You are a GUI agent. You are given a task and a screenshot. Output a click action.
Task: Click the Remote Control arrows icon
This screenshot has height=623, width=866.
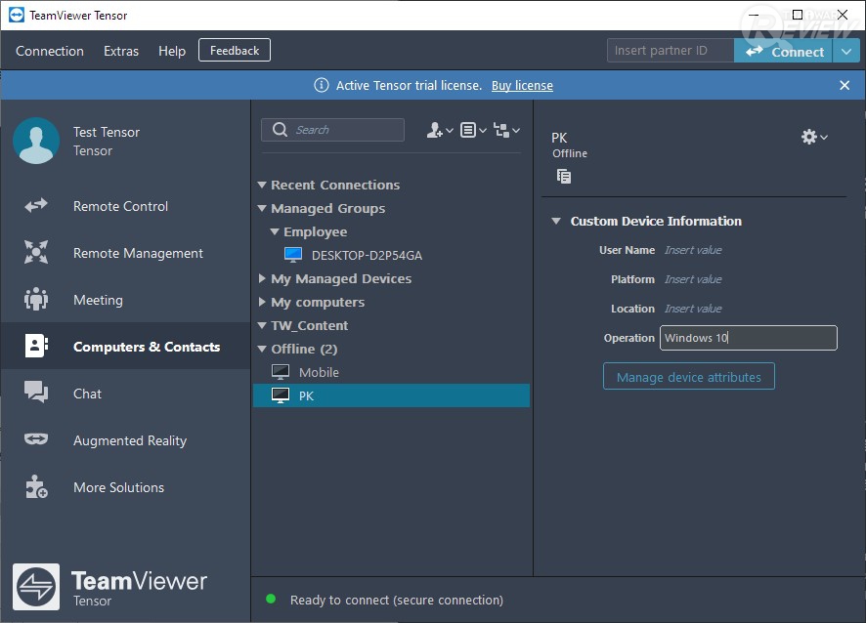36,206
